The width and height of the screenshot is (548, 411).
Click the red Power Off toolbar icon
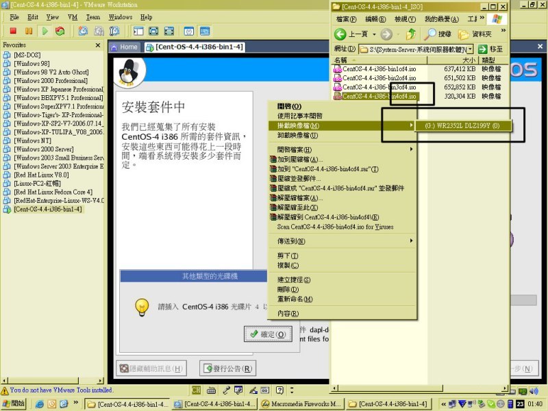13,31
